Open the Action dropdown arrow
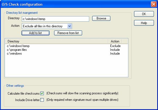158x110 pixels. point(69,26)
